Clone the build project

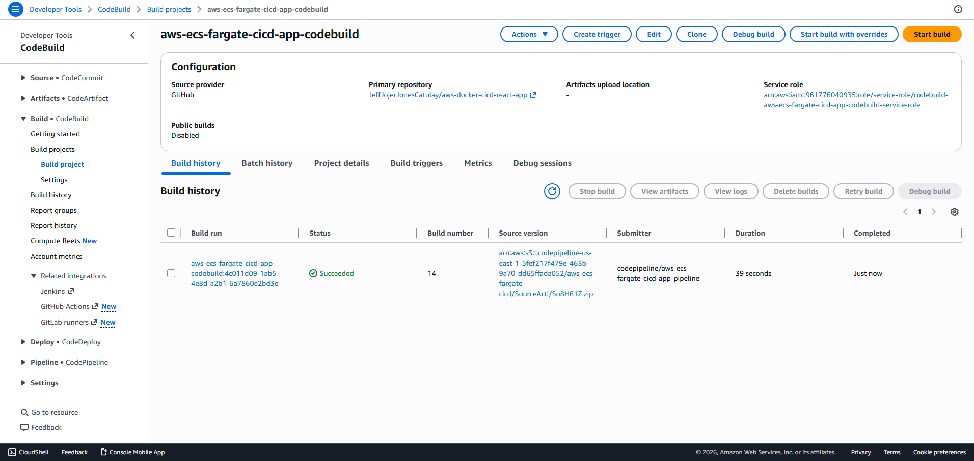696,34
